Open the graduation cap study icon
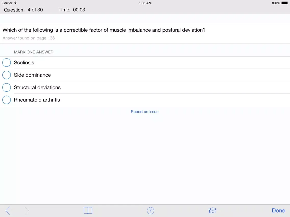290x217 pixels. click(213, 210)
